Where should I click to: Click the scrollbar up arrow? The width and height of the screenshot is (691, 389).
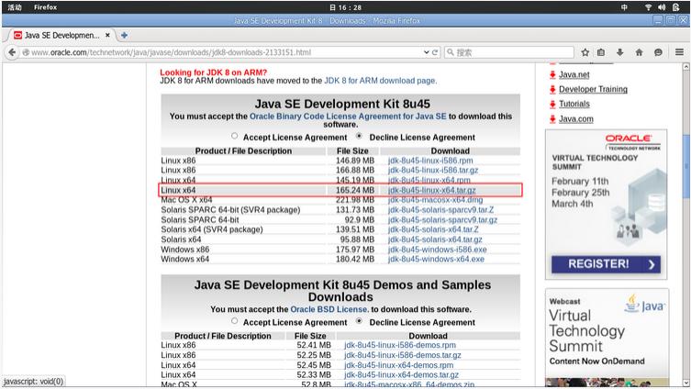(685, 67)
